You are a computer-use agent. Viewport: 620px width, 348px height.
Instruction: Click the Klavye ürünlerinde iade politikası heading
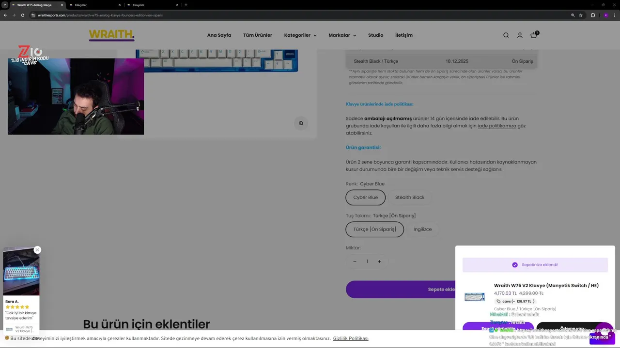pos(379,104)
